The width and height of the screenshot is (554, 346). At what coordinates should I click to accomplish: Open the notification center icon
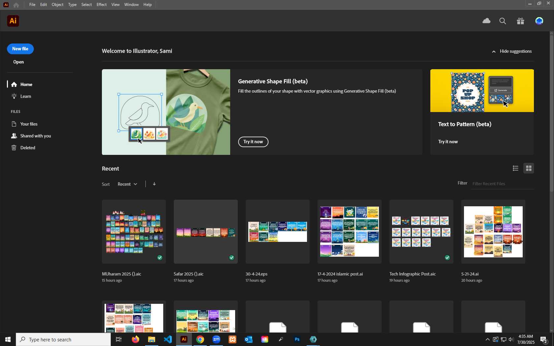544,339
